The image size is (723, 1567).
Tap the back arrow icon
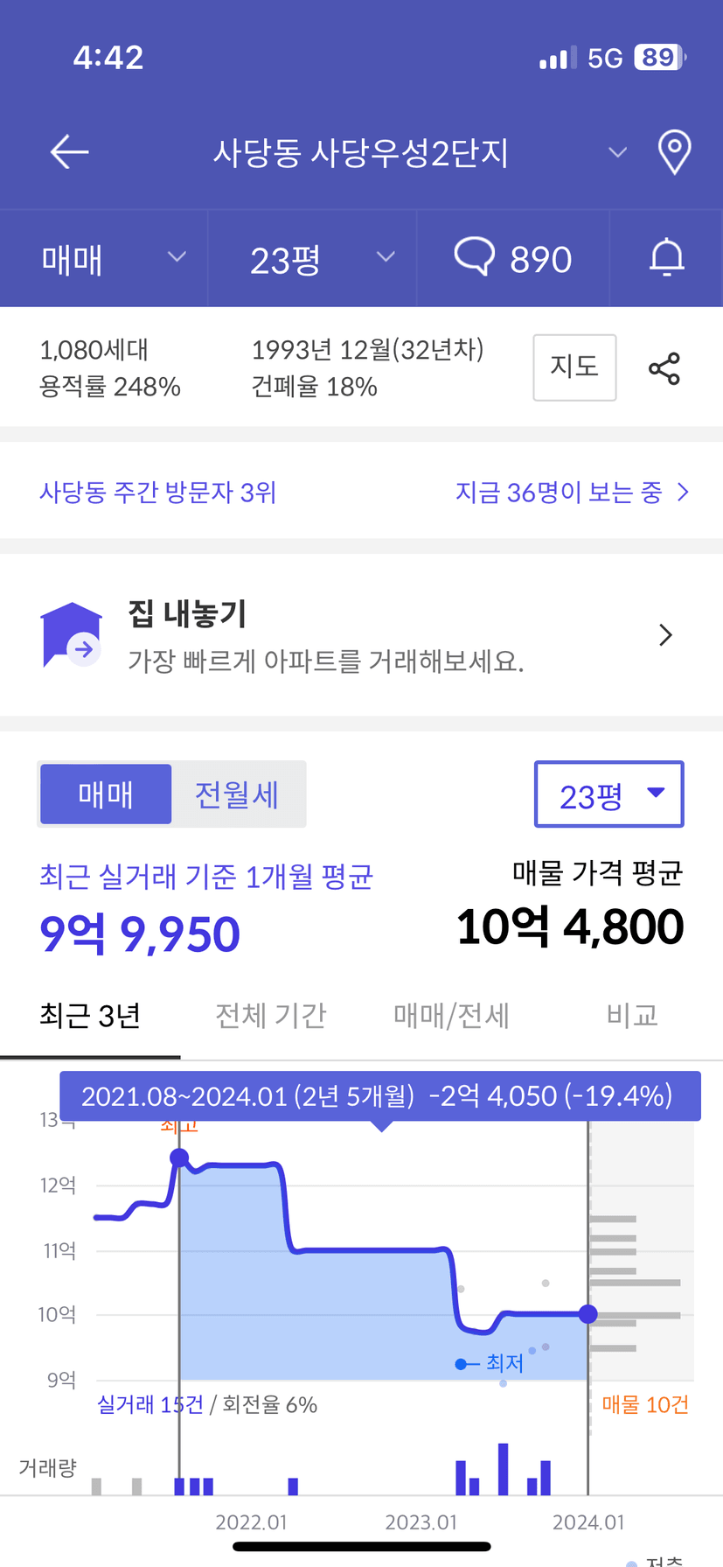(x=69, y=152)
